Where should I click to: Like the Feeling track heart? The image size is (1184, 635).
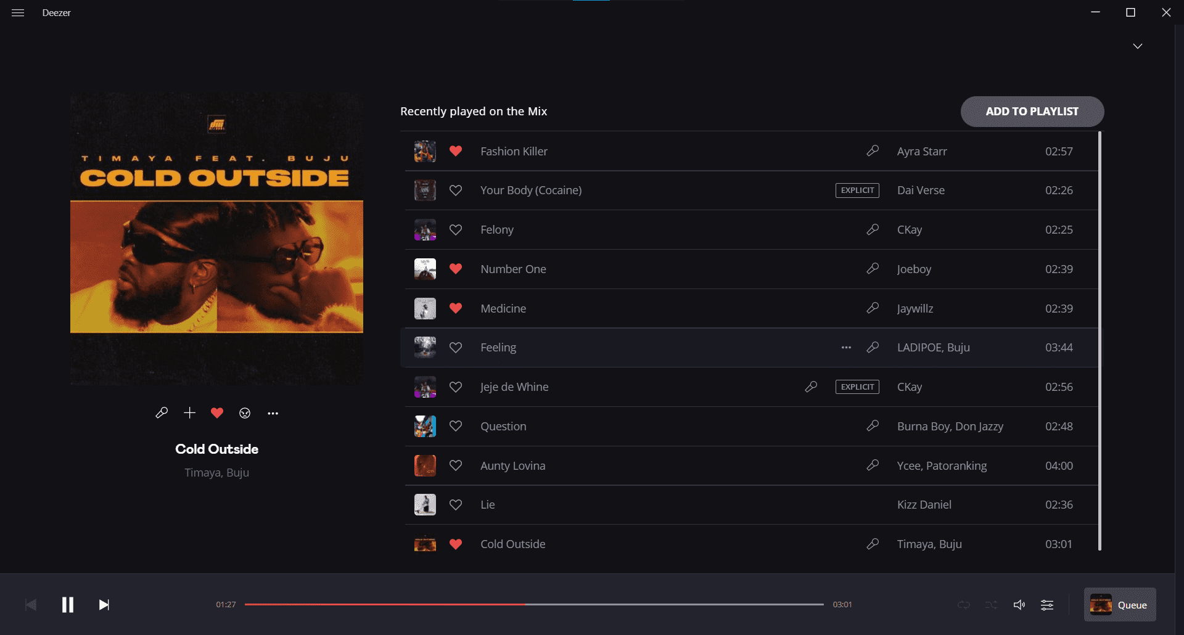pyautogui.click(x=456, y=348)
